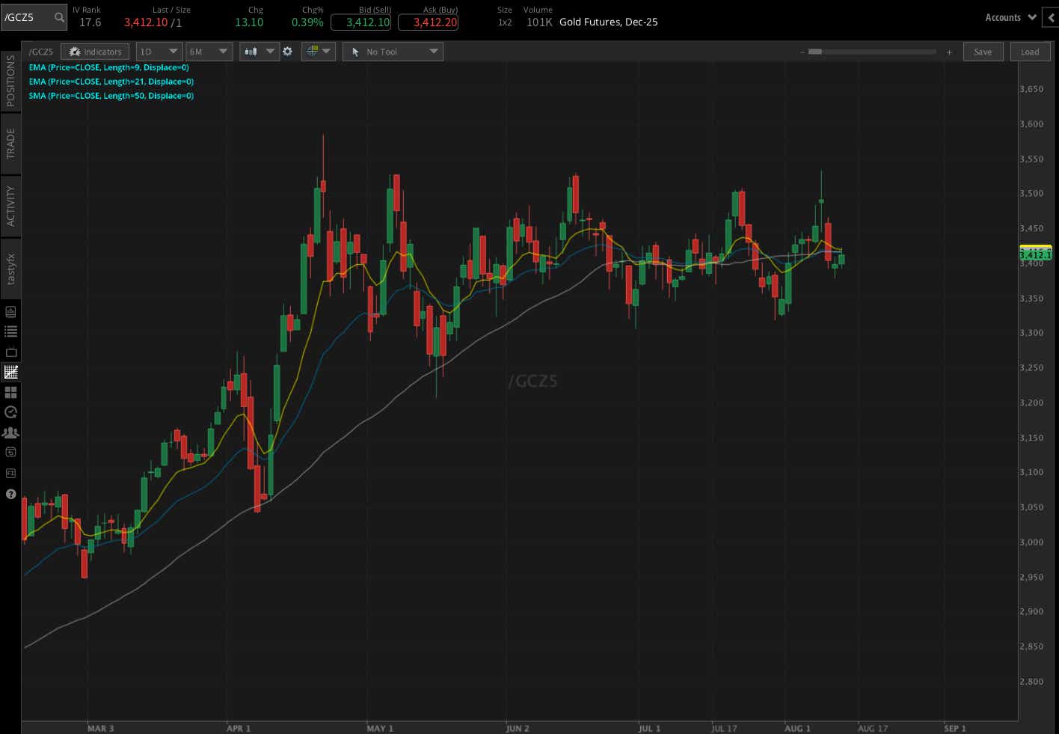Image resolution: width=1059 pixels, height=734 pixels.
Task: Click the 2,800 price axis label
Action: click(1031, 682)
